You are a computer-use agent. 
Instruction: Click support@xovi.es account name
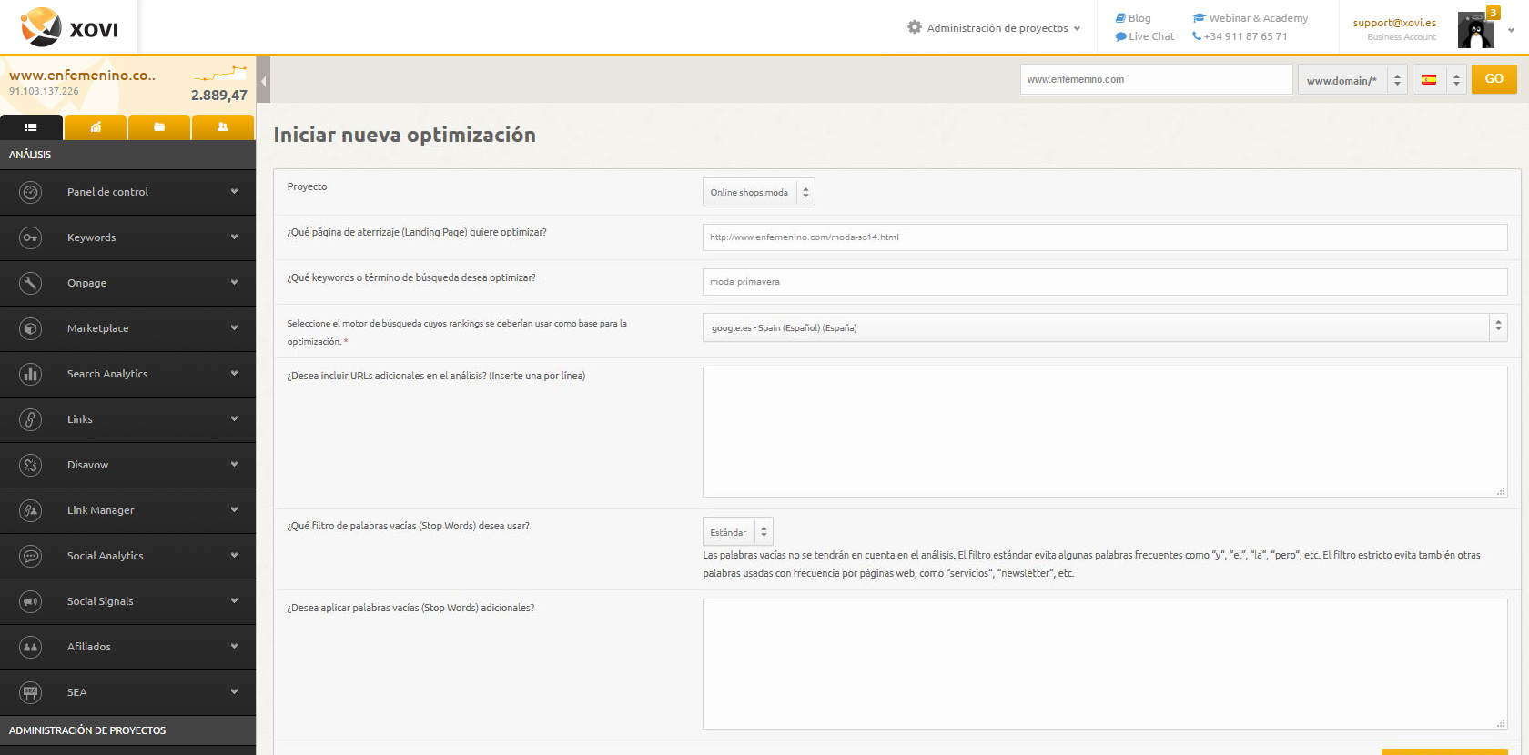point(1394,23)
